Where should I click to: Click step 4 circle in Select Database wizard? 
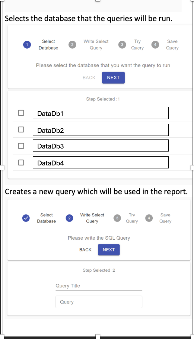(x=155, y=45)
